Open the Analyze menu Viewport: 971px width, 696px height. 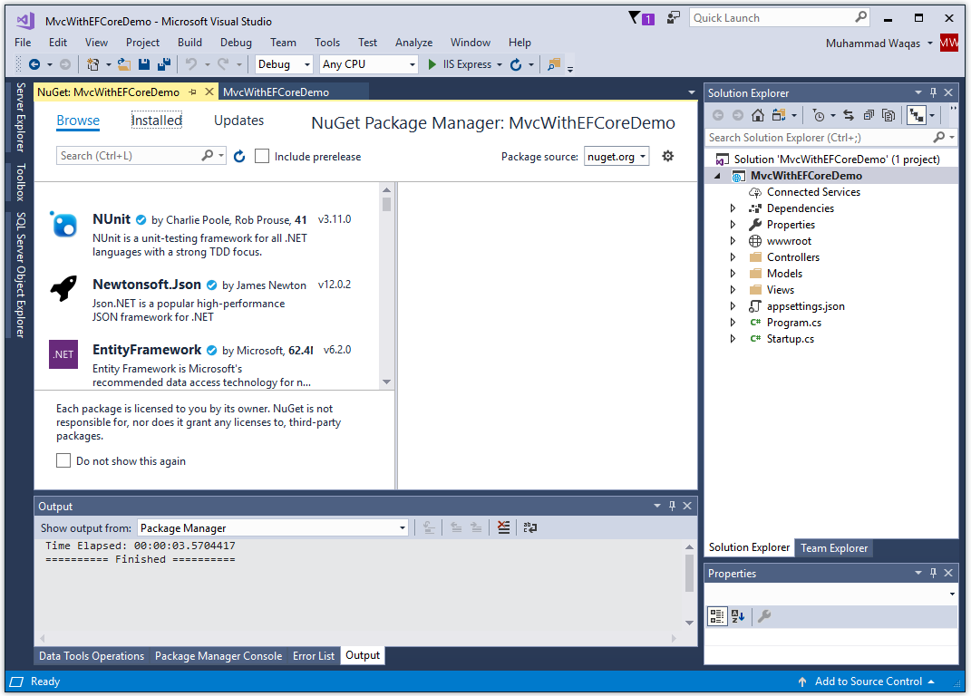413,43
